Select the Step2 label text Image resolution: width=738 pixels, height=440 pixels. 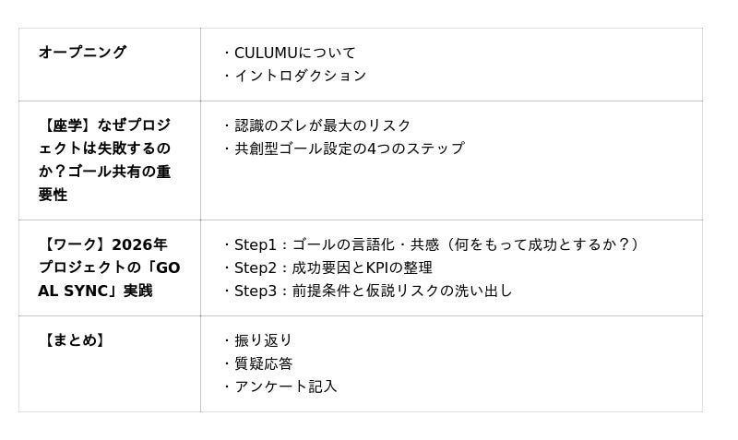[x=256, y=268]
